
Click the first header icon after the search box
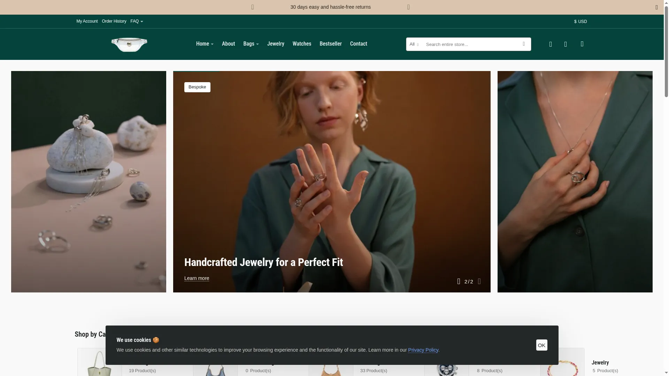(551, 44)
